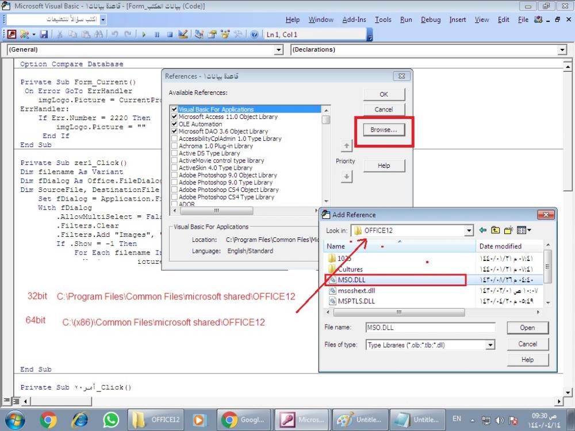The height and width of the screenshot is (431, 575).
Task: Open the Project Explorer icon
Action: [x=199, y=34]
